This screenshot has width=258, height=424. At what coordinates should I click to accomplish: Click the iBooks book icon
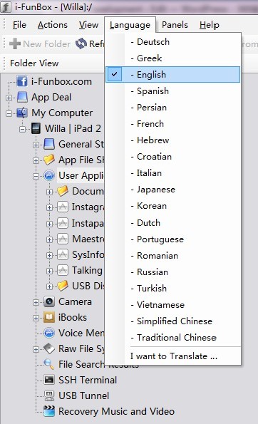coord(49,317)
